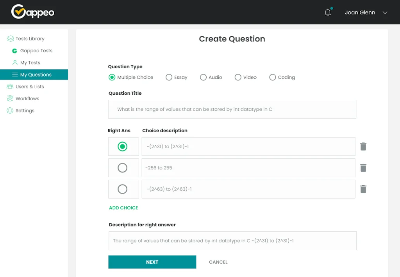The height and width of the screenshot is (277, 400).
Task: Click ADD CHOICE to add an option
Action: point(123,208)
